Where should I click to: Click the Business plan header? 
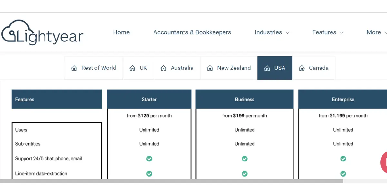pos(245,99)
